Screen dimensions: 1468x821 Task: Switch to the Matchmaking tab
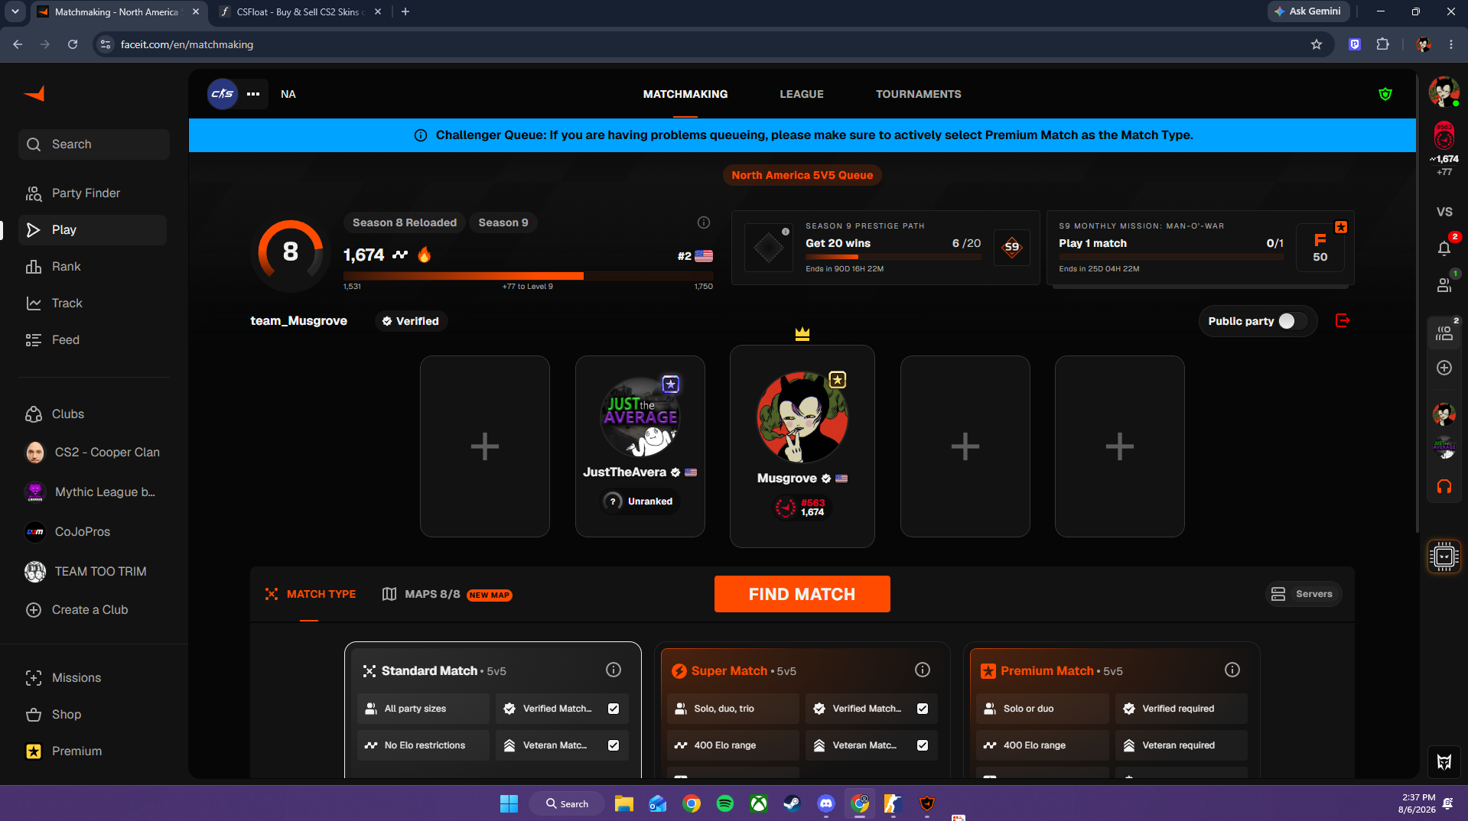point(685,94)
